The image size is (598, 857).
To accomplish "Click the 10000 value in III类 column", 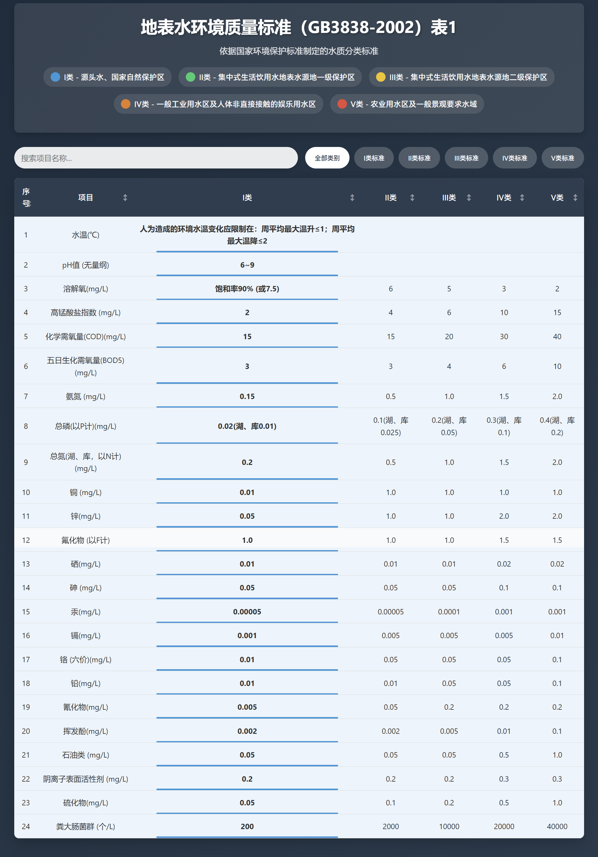I will (x=449, y=826).
